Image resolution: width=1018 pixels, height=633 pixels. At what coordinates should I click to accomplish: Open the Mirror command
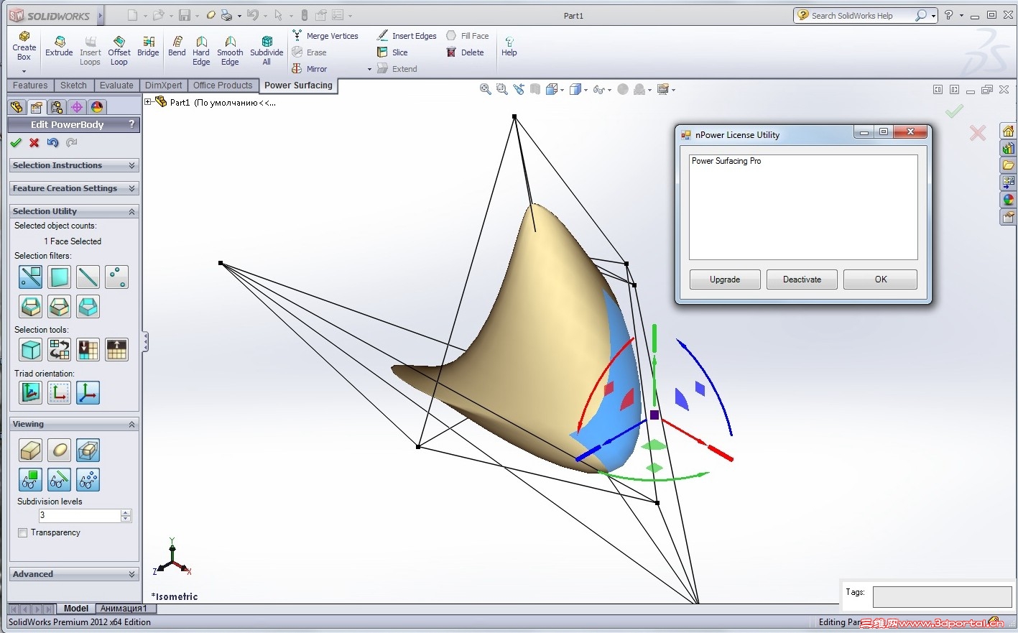click(x=310, y=69)
